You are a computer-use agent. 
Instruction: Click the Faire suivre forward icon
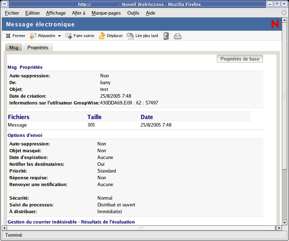point(69,36)
